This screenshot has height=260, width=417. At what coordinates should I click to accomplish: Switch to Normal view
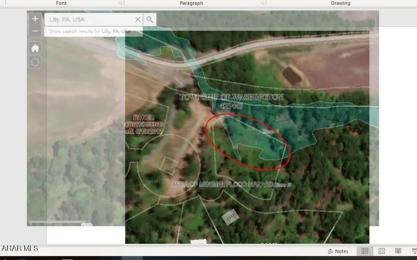(365, 251)
